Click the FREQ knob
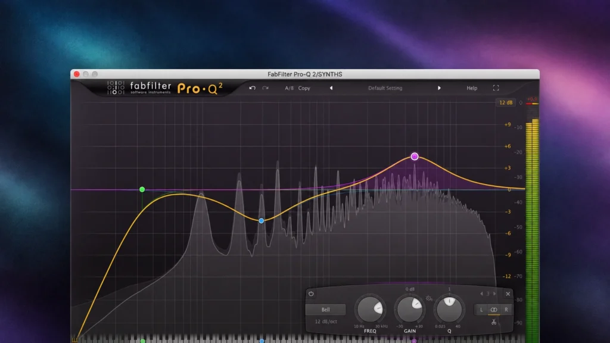This screenshot has height=343, width=610. [370, 309]
